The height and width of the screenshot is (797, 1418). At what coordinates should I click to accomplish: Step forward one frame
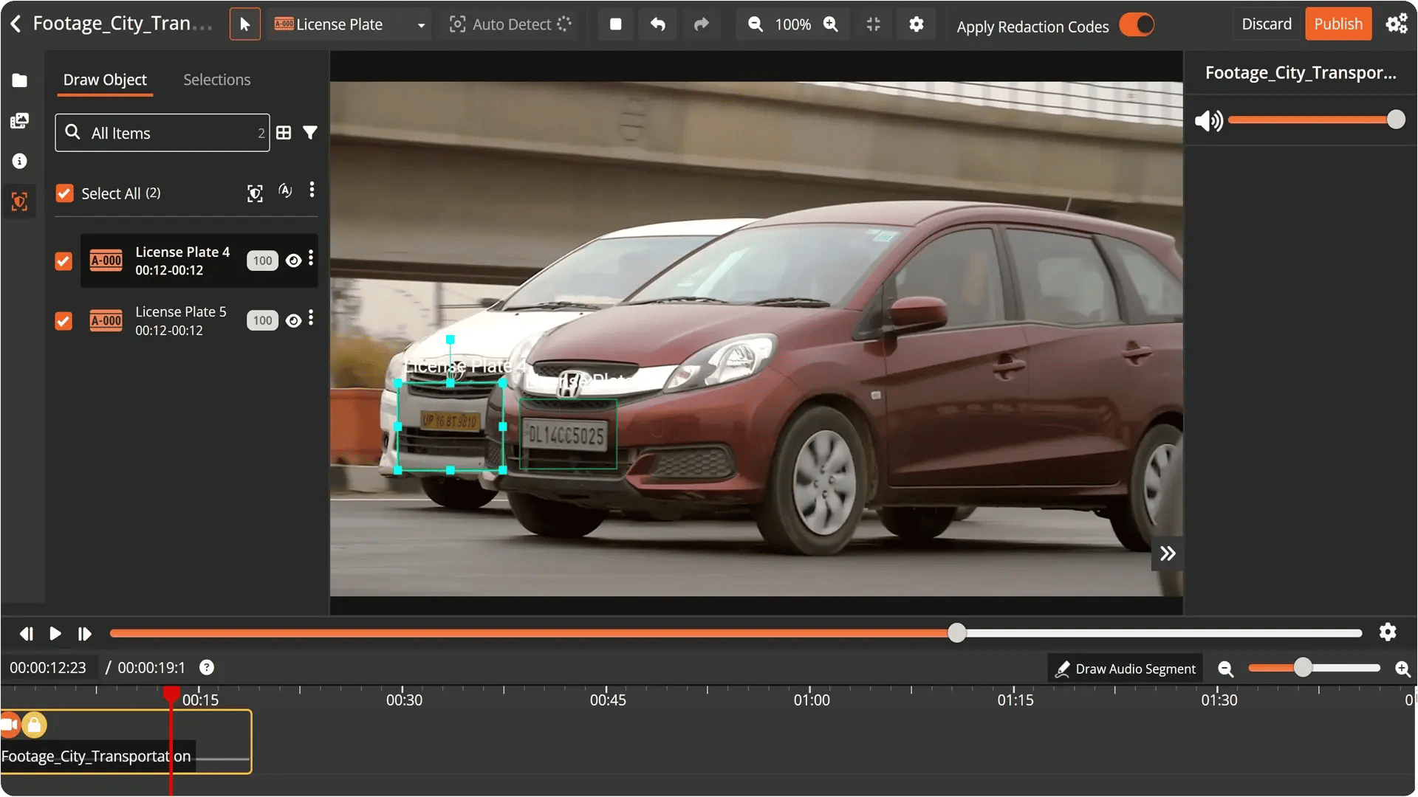pos(84,634)
